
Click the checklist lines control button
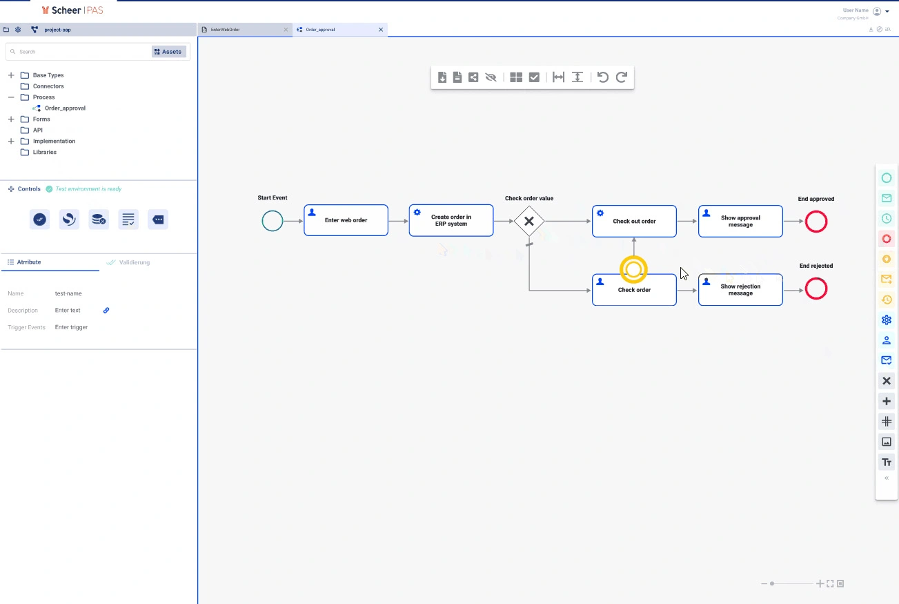pos(128,220)
